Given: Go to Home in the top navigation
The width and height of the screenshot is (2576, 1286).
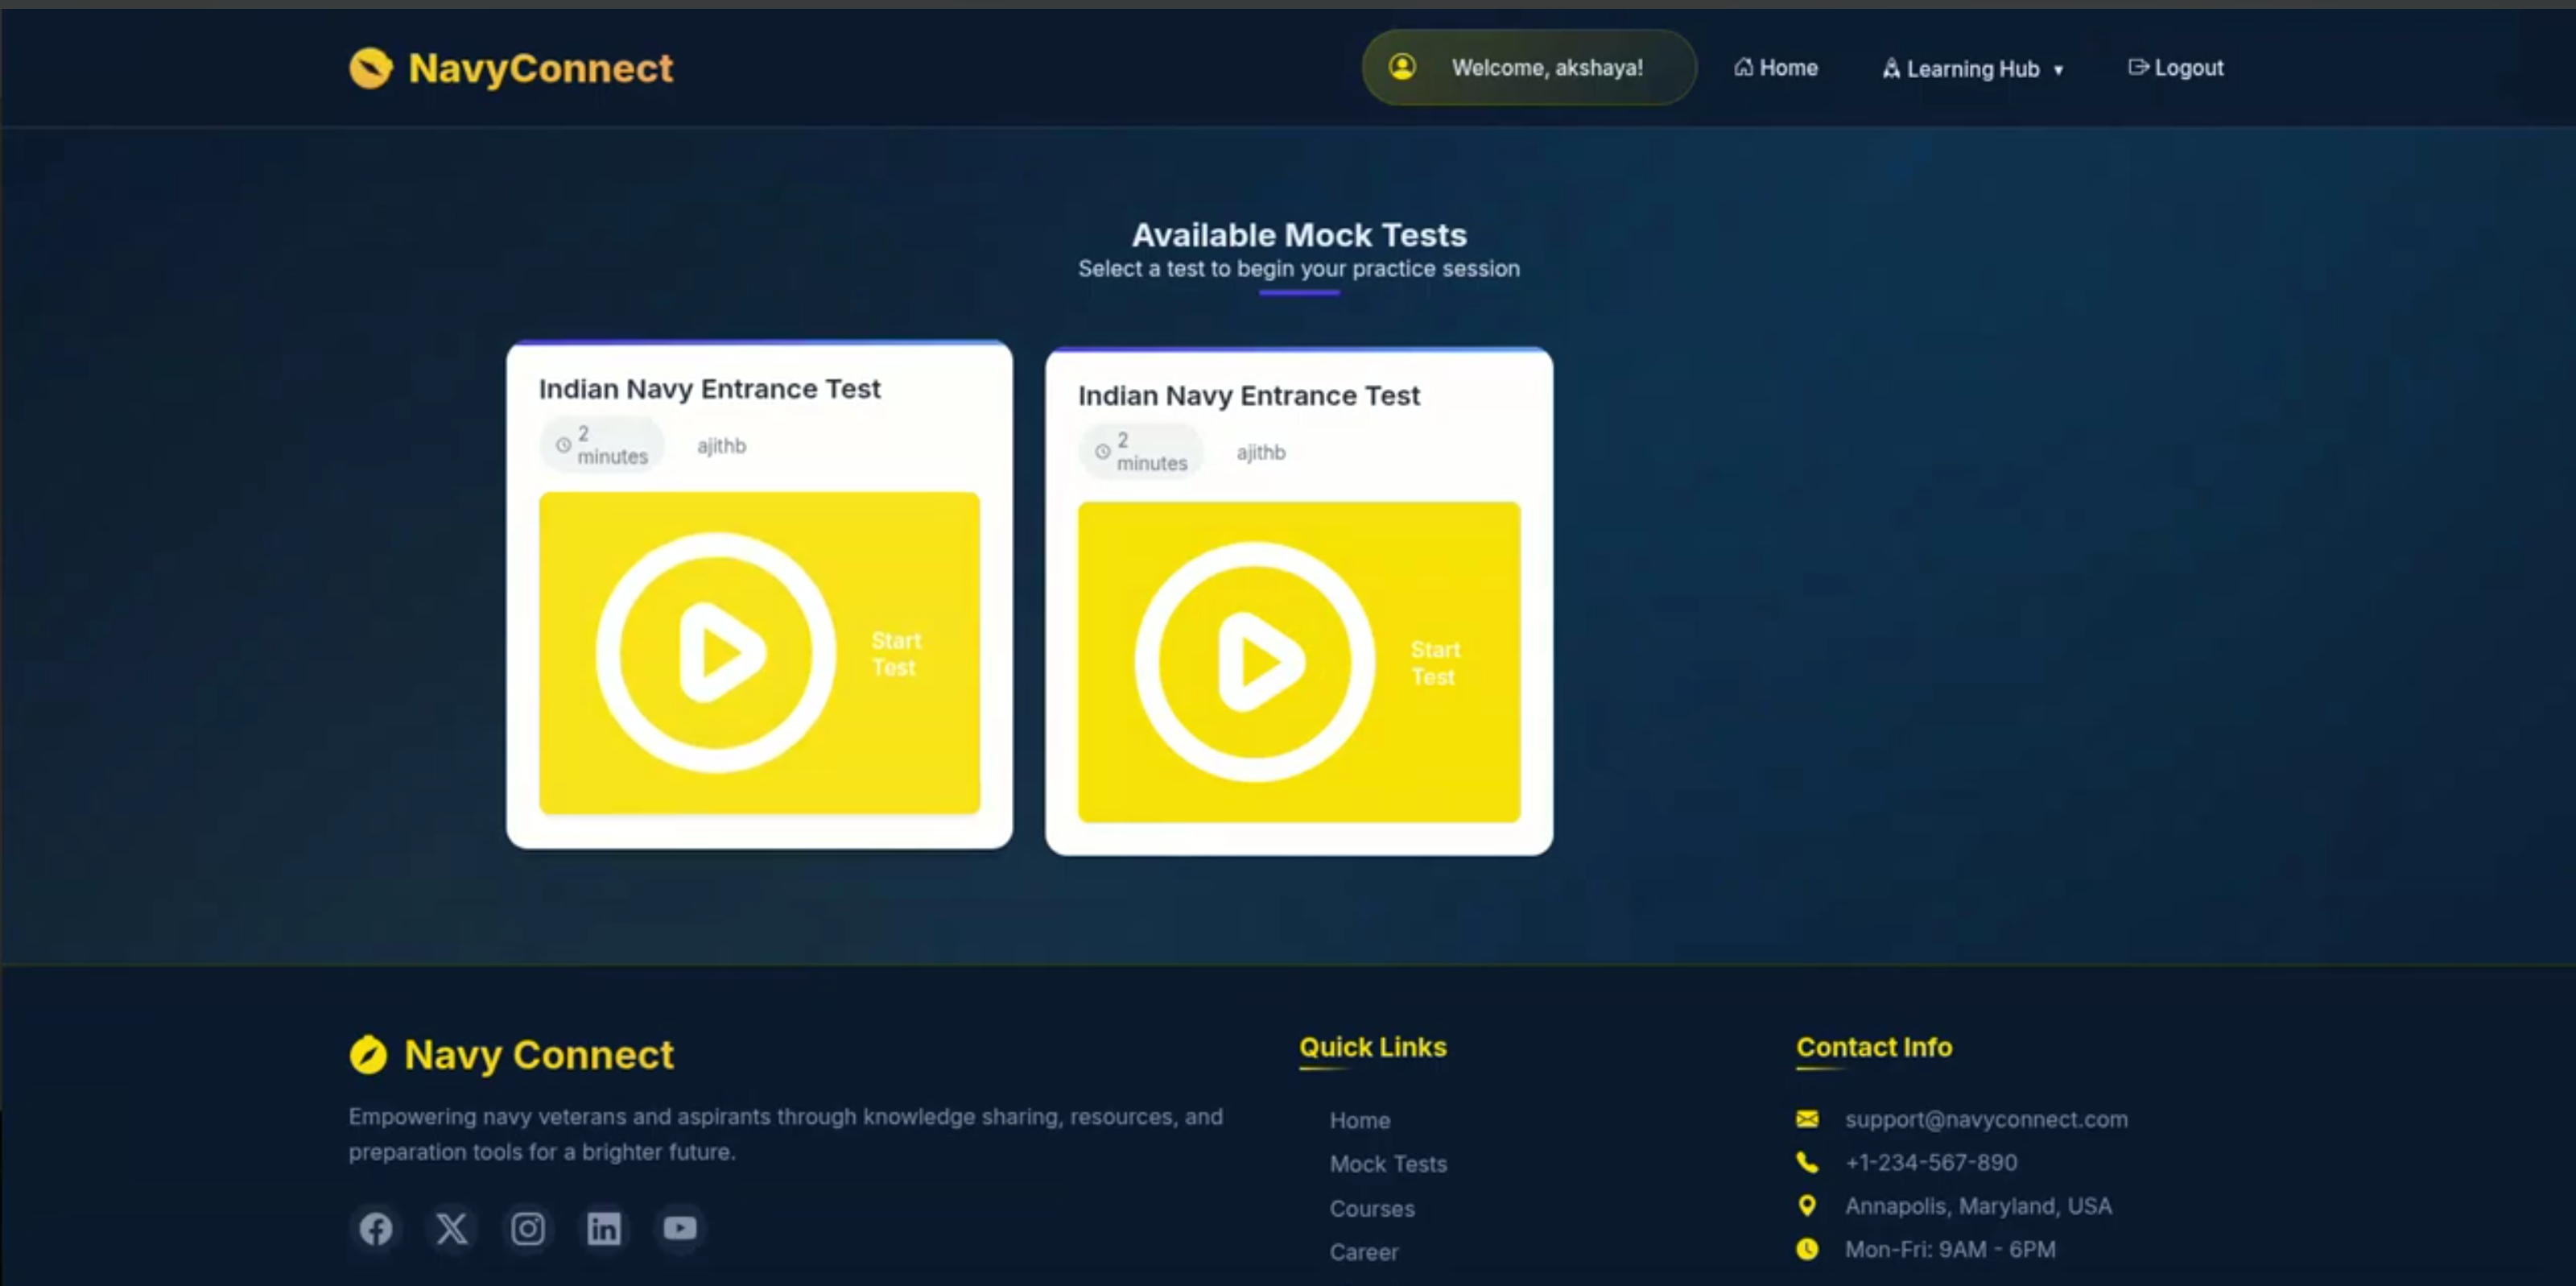Looking at the screenshot, I should pyautogui.click(x=1776, y=67).
